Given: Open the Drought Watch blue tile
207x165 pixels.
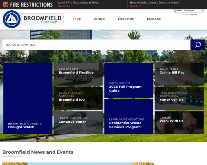Looking at the screenshot, I should pos(28,98).
